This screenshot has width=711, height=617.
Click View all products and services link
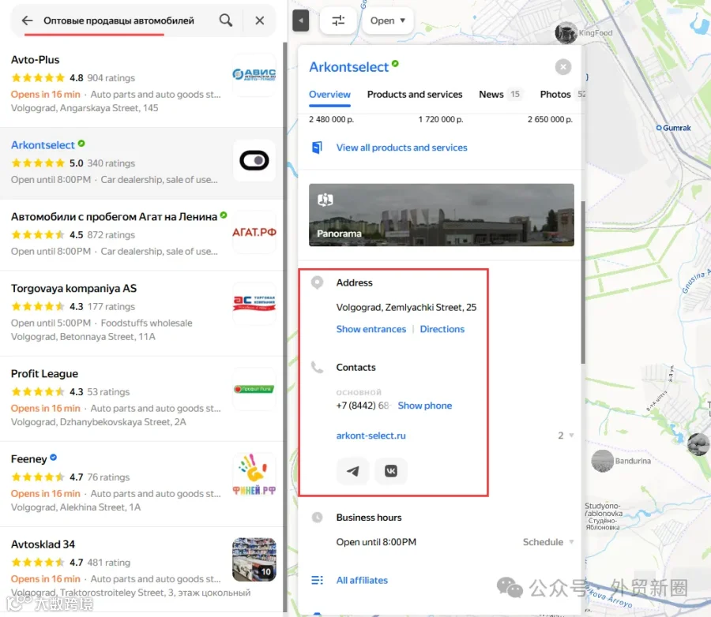tap(401, 148)
